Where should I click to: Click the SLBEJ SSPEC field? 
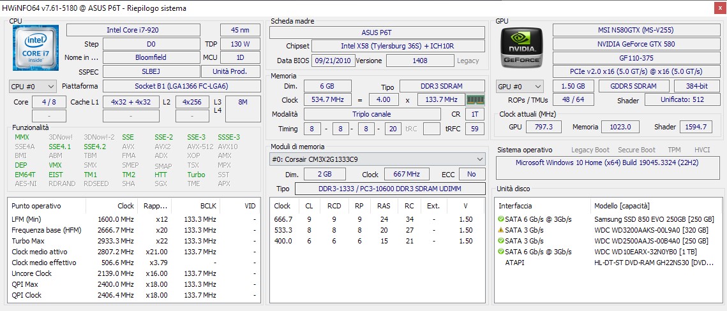point(151,71)
